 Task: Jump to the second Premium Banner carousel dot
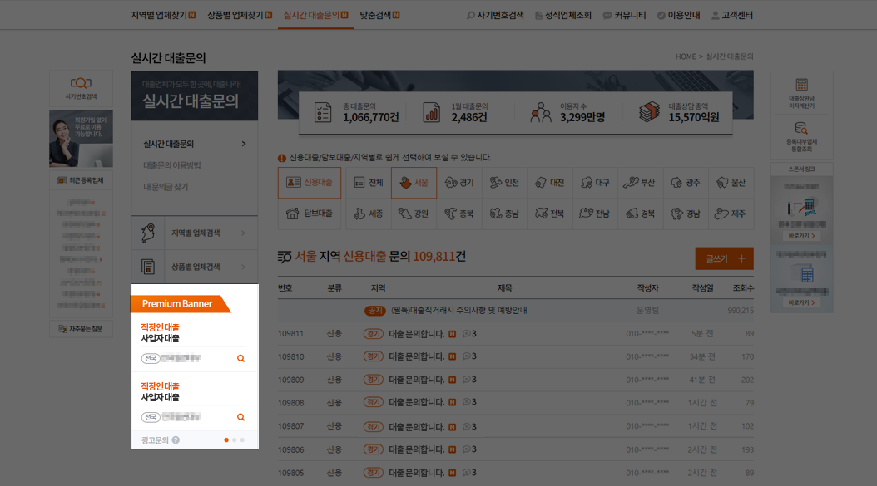click(x=235, y=439)
